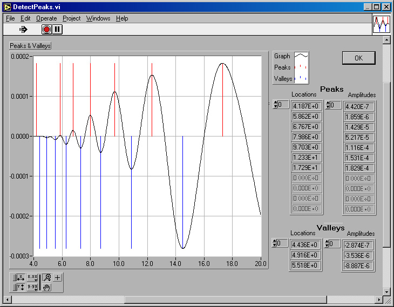
Task: Select peak location value 9.703E+0
Action: (x=307, y=147)
